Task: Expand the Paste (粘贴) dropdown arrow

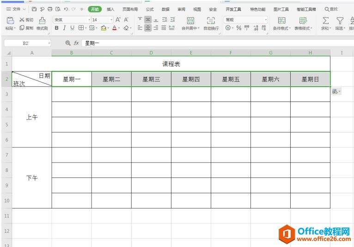Action: (15, 28)
